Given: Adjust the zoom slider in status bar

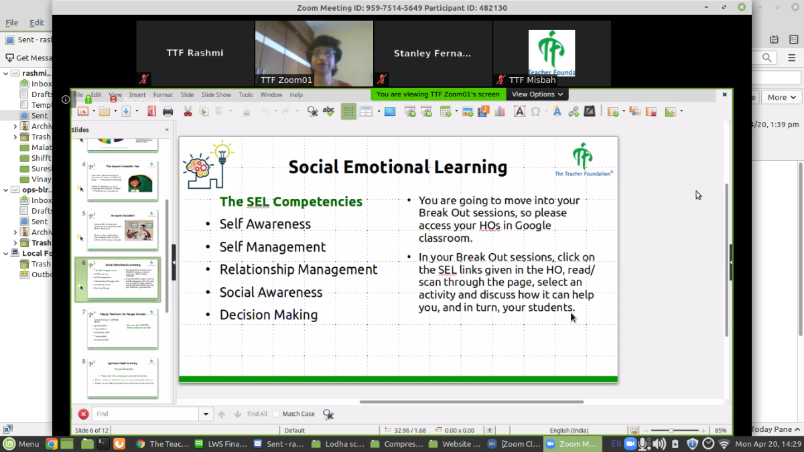Looking at the screenshot, I should click(x=671, y=430).
